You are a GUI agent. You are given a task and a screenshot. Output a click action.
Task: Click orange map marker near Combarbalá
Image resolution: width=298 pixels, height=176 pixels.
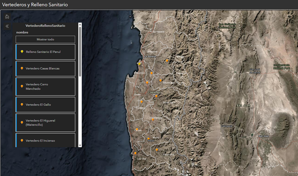(x=153, y=119)
